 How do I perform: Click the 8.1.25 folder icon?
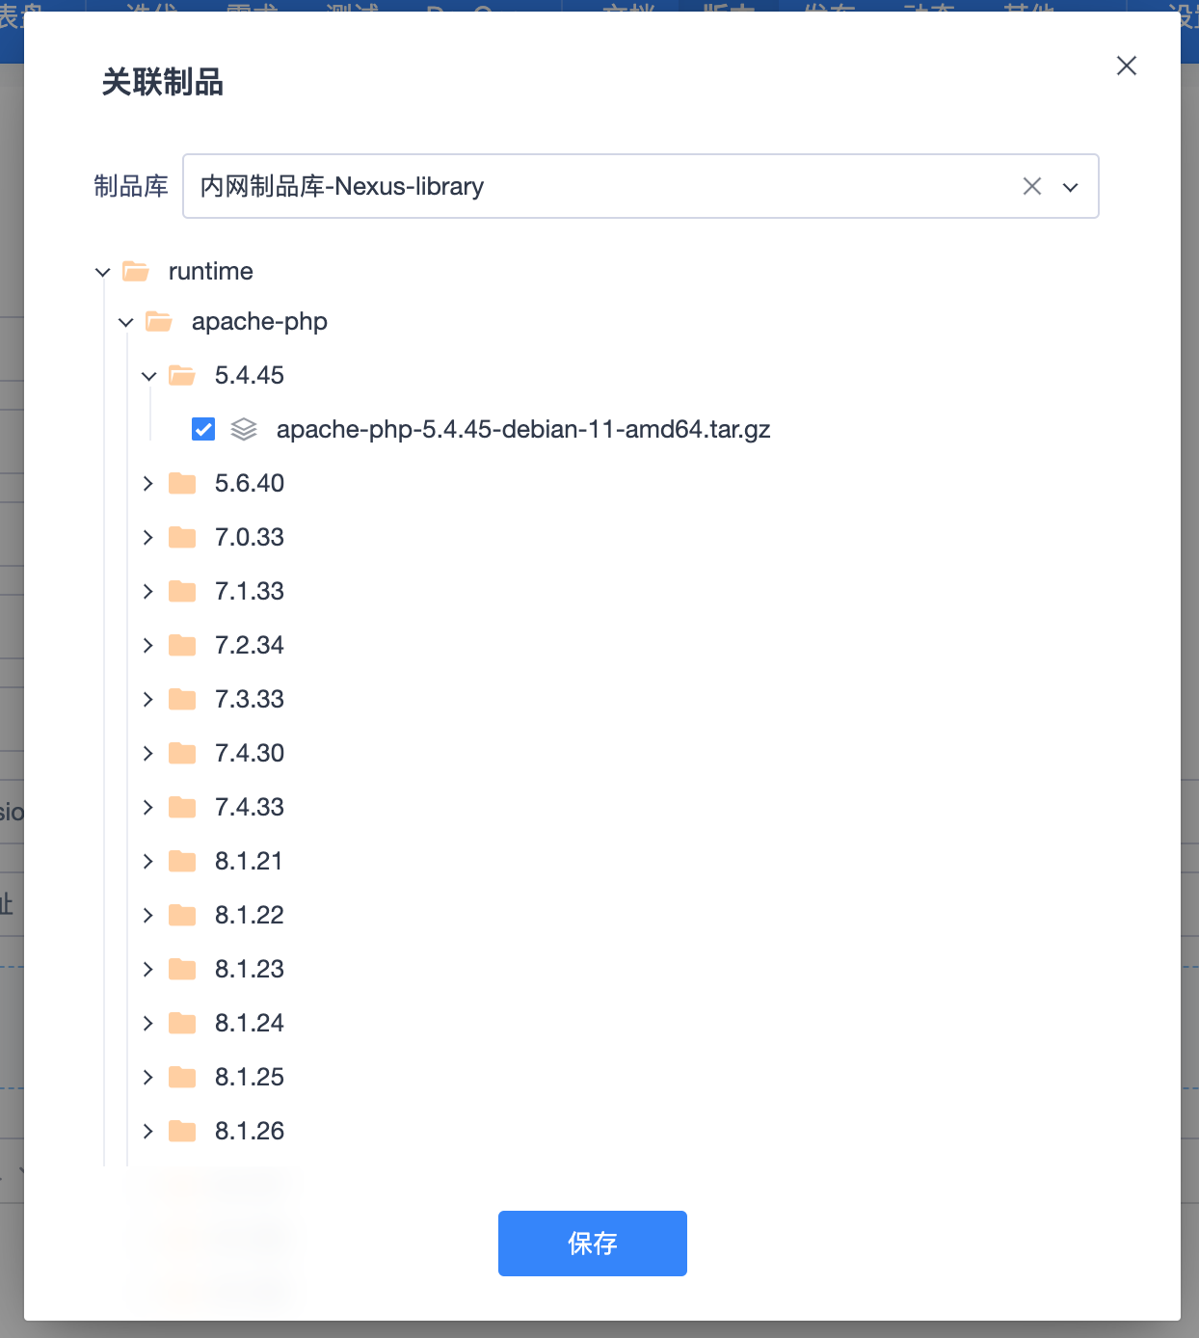(182, 1077)
